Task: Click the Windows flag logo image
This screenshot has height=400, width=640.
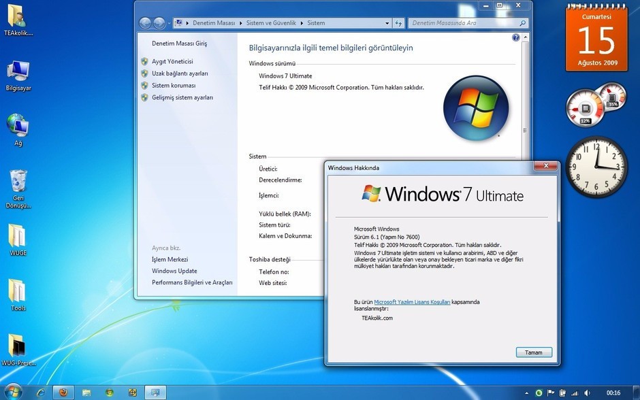Action: point(476,107)
